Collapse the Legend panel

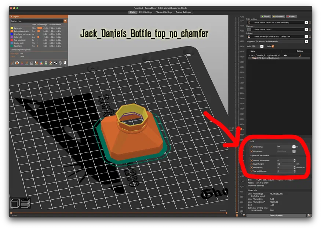[x=11, y=16]
